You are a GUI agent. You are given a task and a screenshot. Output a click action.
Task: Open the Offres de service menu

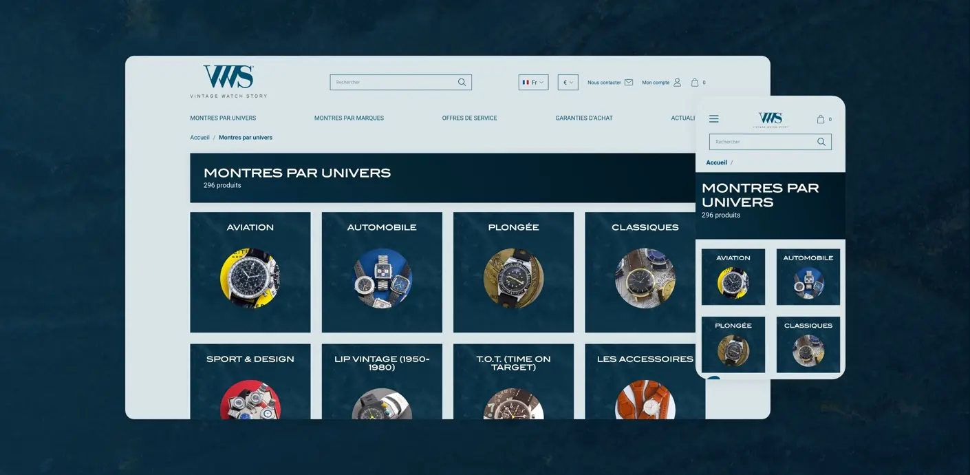(x=469, y=118)
